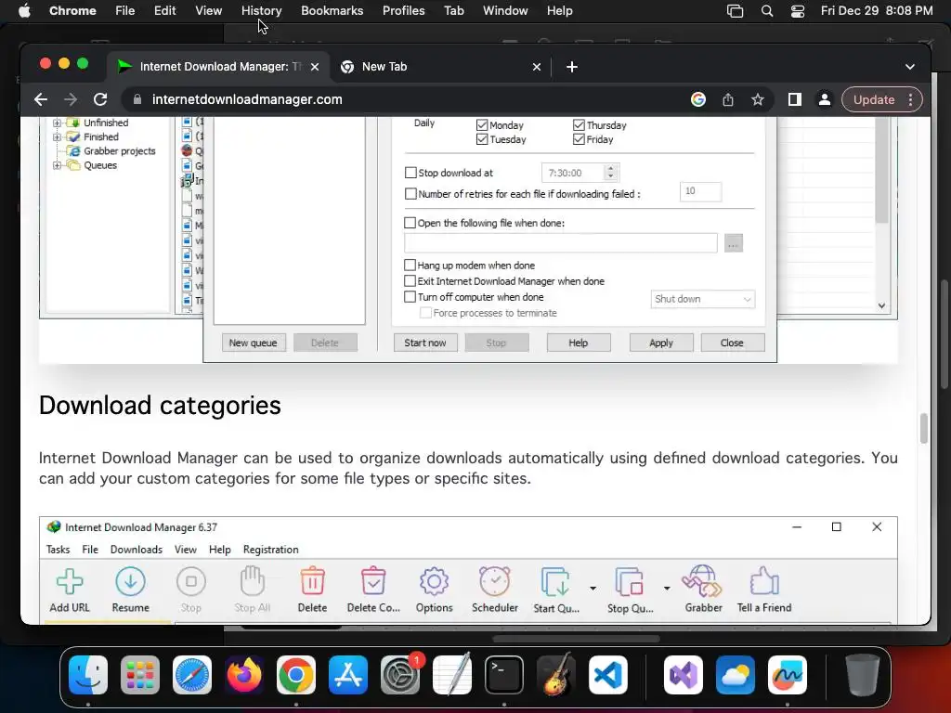Expand the Queues tree node
Image resolution: width=951 pixels, height=713 pixels.
(x=57, y=165)
